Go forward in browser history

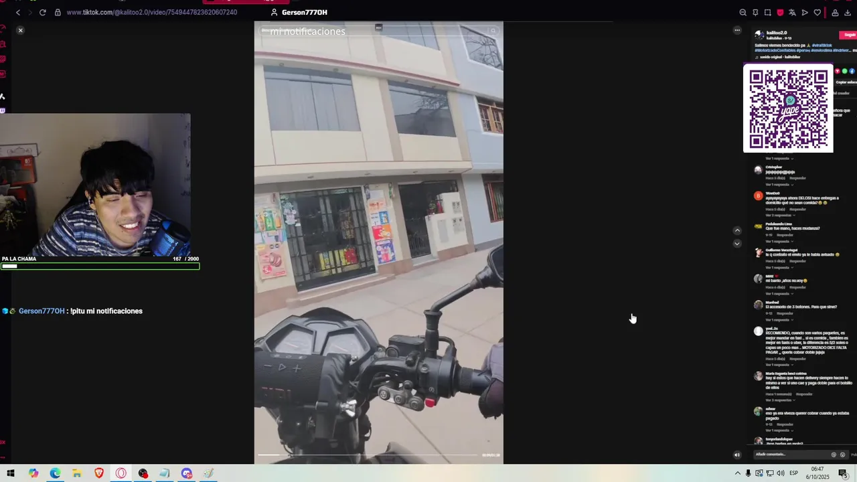click(30, 13)
